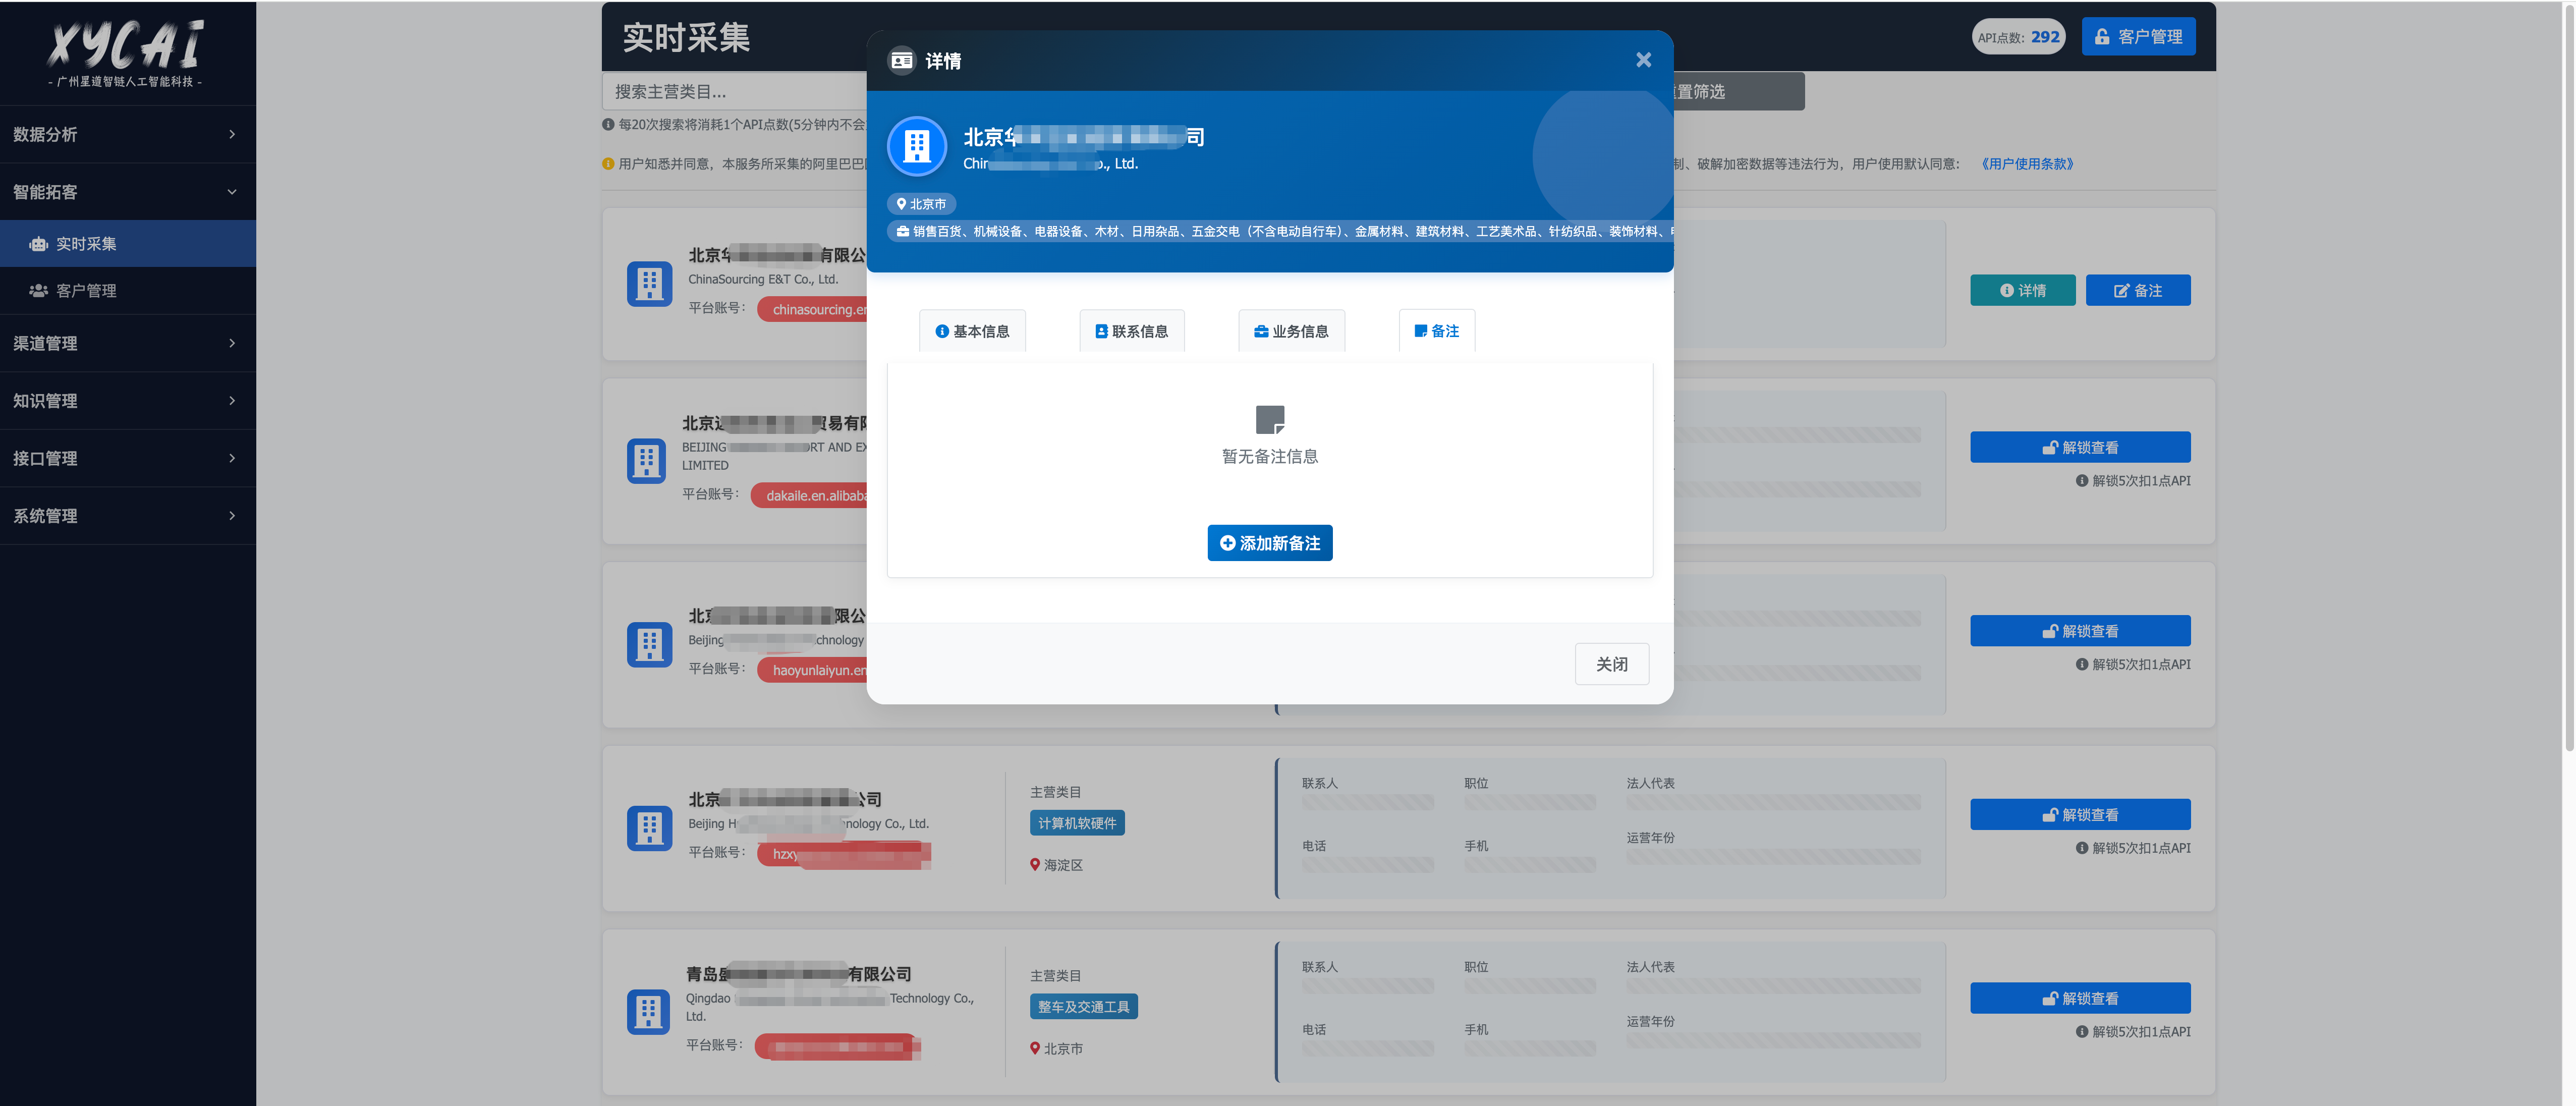Expand 数据分析 sidebar menu
The width and height of the screenshot is (2576, 1106).
[x=128, y=134]
